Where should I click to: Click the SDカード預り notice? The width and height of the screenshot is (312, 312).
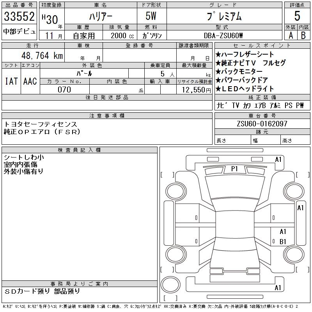click(x=27, y=291)
